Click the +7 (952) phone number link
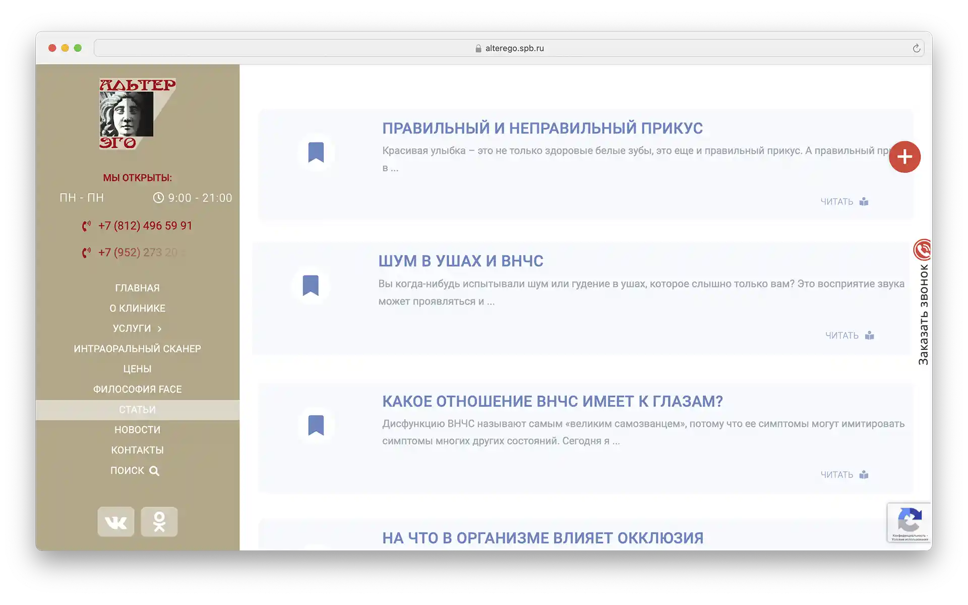 [x=142, y=253]
